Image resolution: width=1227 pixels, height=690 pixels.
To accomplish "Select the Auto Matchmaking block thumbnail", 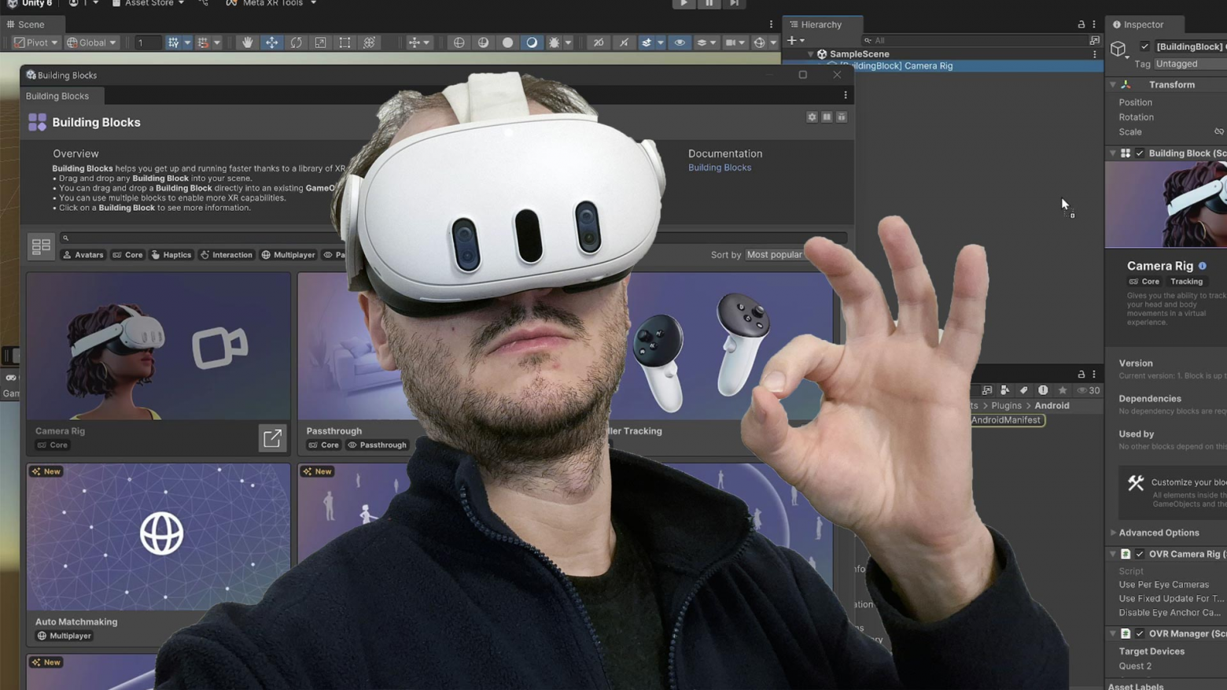I will coord(159,537).
